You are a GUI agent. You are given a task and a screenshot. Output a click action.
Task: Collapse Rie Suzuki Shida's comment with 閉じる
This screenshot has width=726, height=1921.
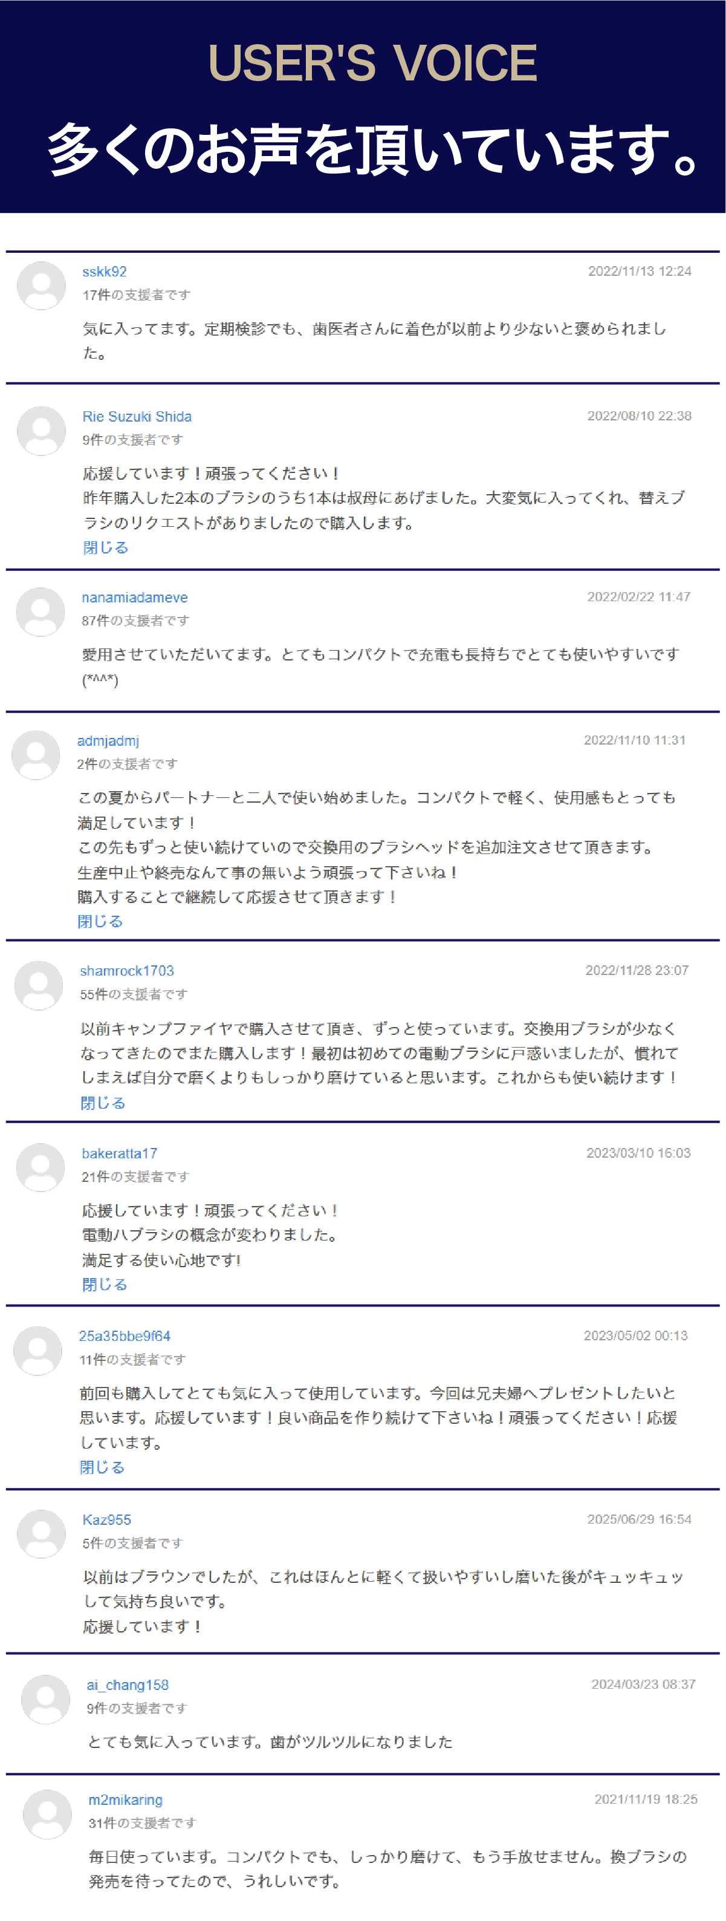pyautogui.click(x=106, y=547)
